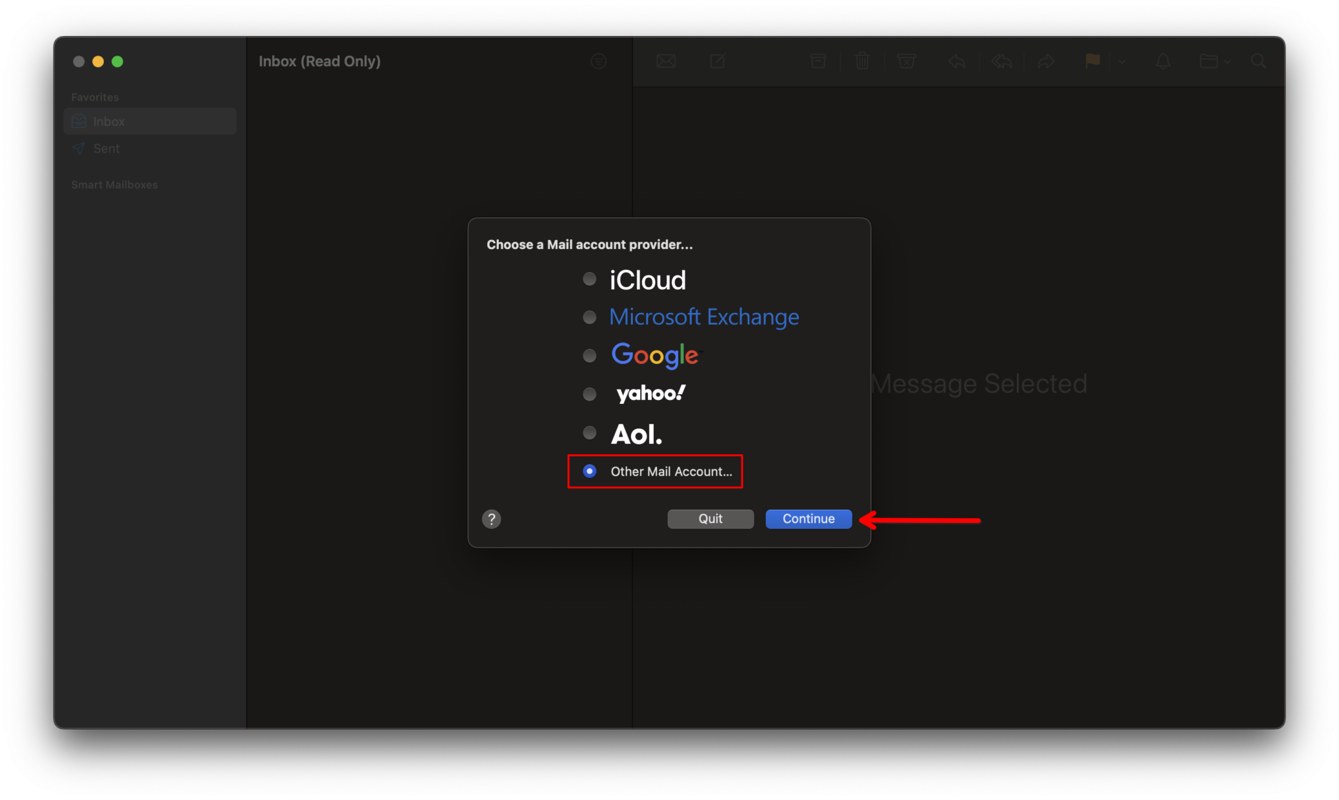Image resolution: width=1339 pixels, height=800 pixels.
Task: Select the Yahoo radio button
Action: (x=589, y=394)
